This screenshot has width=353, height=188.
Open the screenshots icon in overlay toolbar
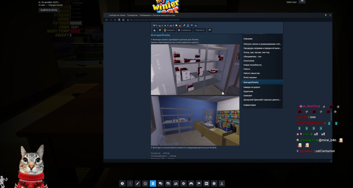[168, 184]
